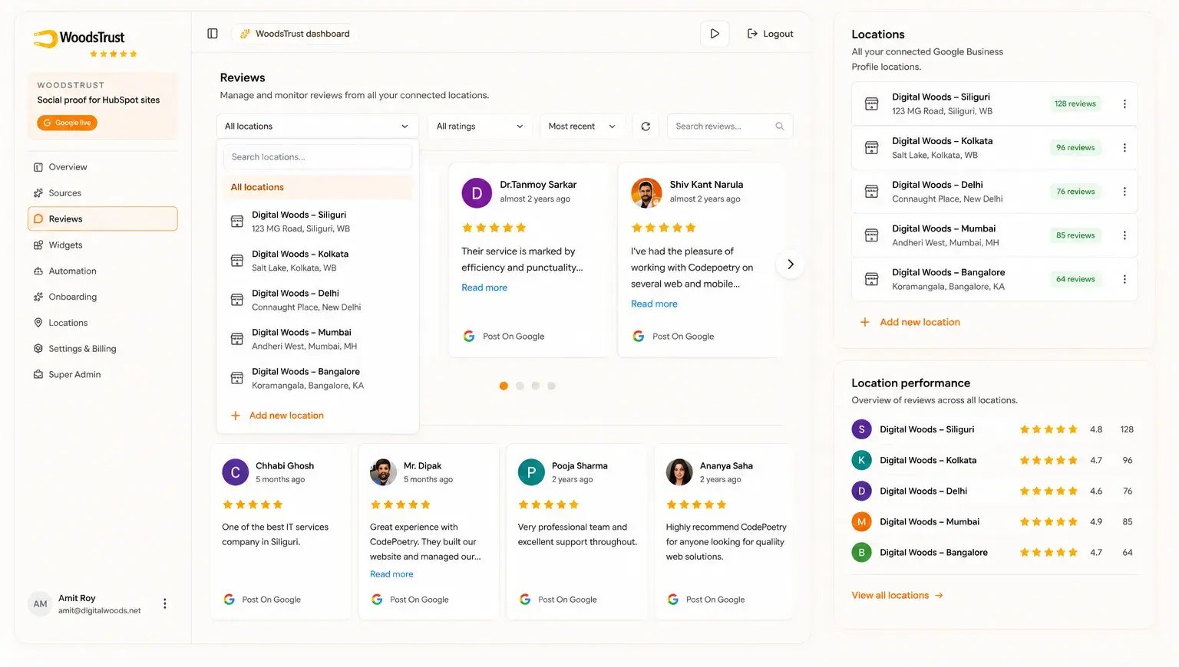Read more of Mr. Dipak's review

[x=391, y=574]
